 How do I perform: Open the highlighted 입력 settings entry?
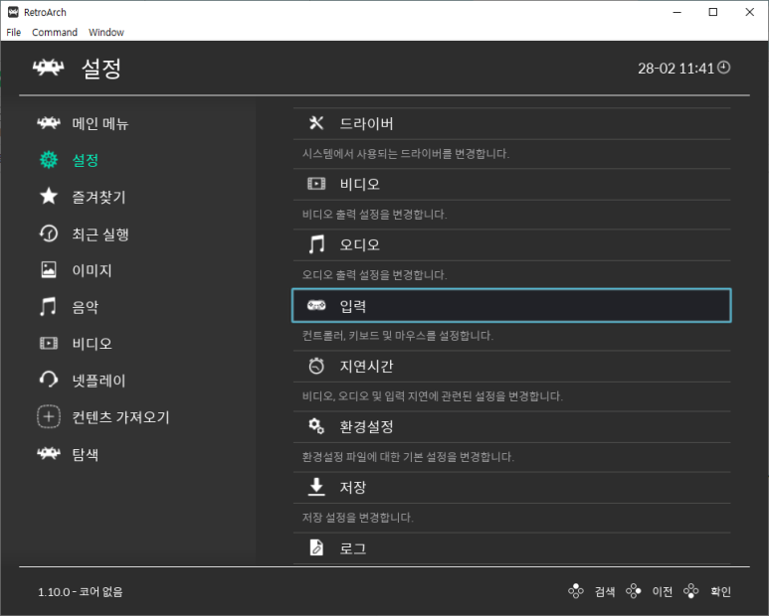point(511,306)
